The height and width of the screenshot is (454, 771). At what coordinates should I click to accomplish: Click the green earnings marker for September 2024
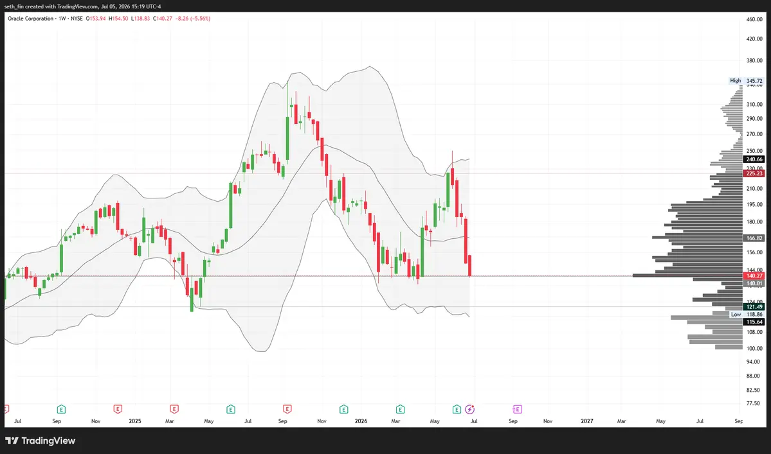point(61,409)
